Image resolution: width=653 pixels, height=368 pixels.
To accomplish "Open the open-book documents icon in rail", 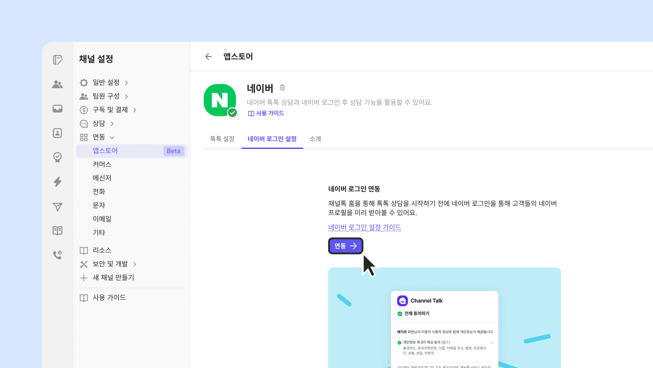I will 58,230.
